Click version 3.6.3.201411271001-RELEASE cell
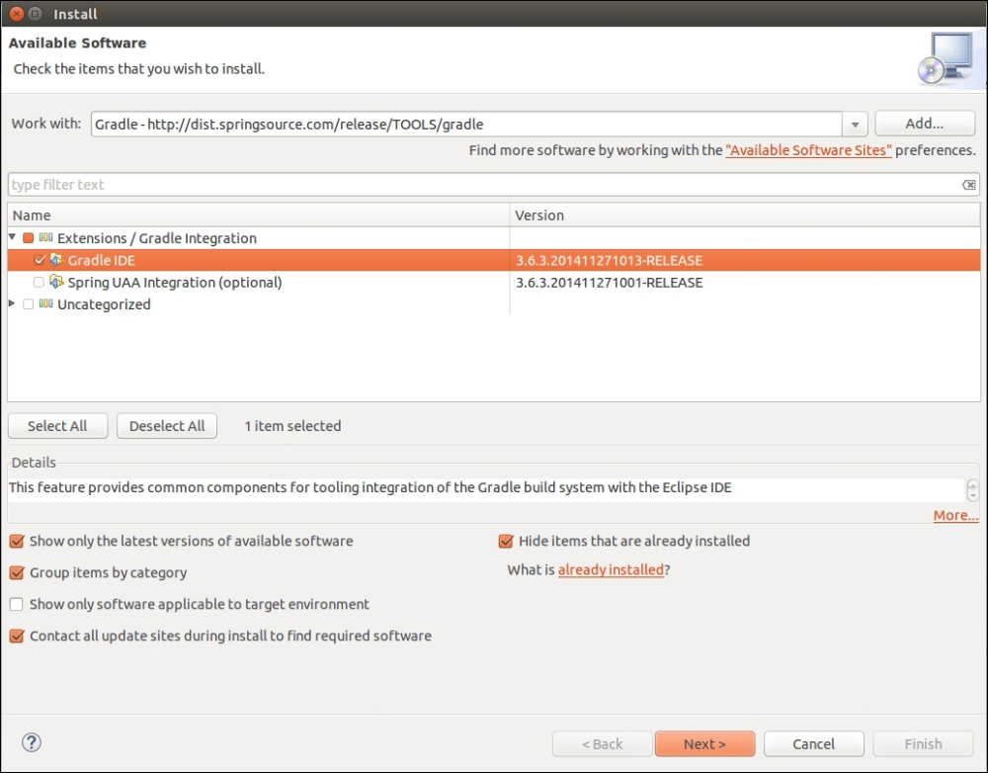This screenshot has height=773, width=988. click(610, 283)
